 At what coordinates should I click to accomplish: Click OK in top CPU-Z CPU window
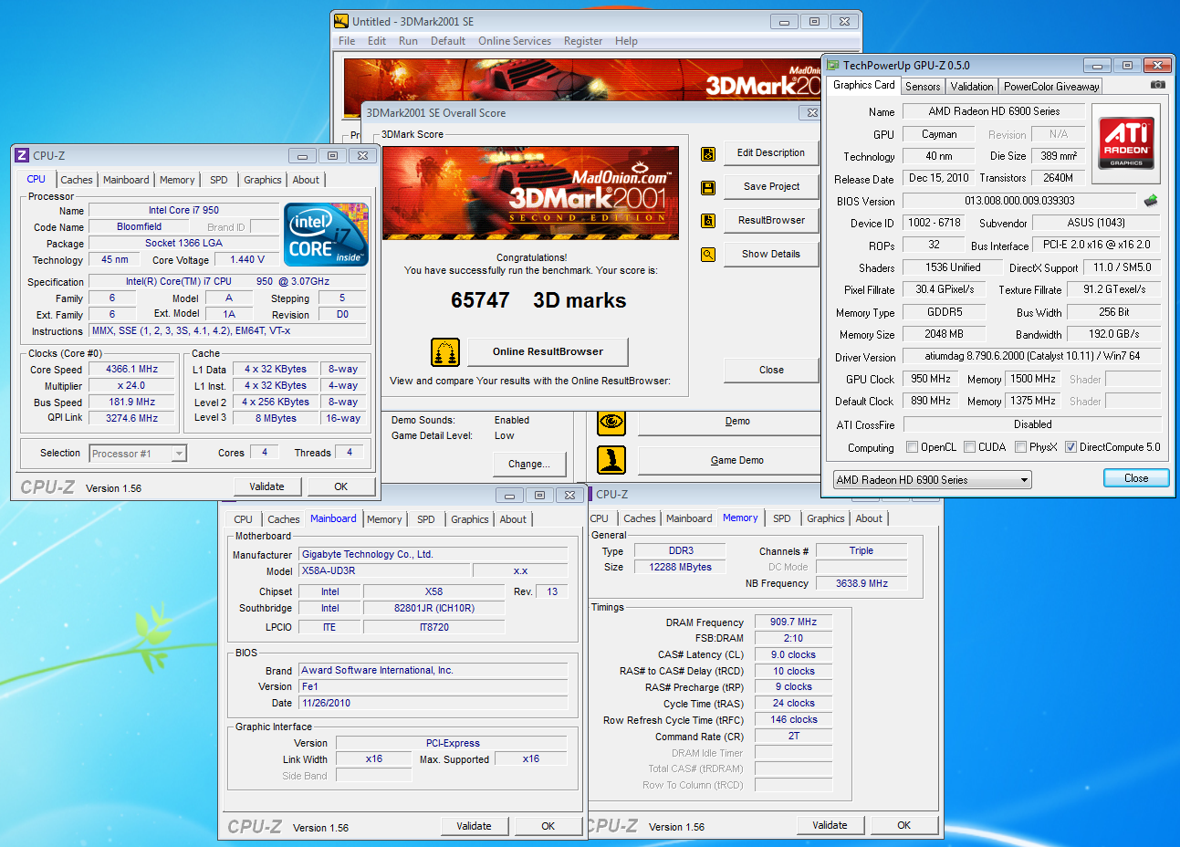pos(340,487)
